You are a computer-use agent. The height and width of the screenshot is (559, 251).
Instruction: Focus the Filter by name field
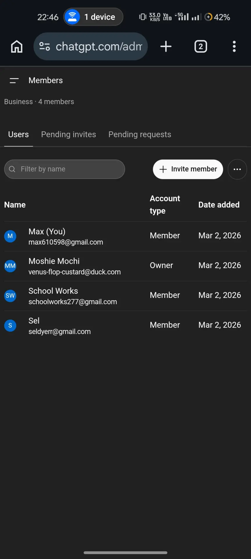click(64, 169)
